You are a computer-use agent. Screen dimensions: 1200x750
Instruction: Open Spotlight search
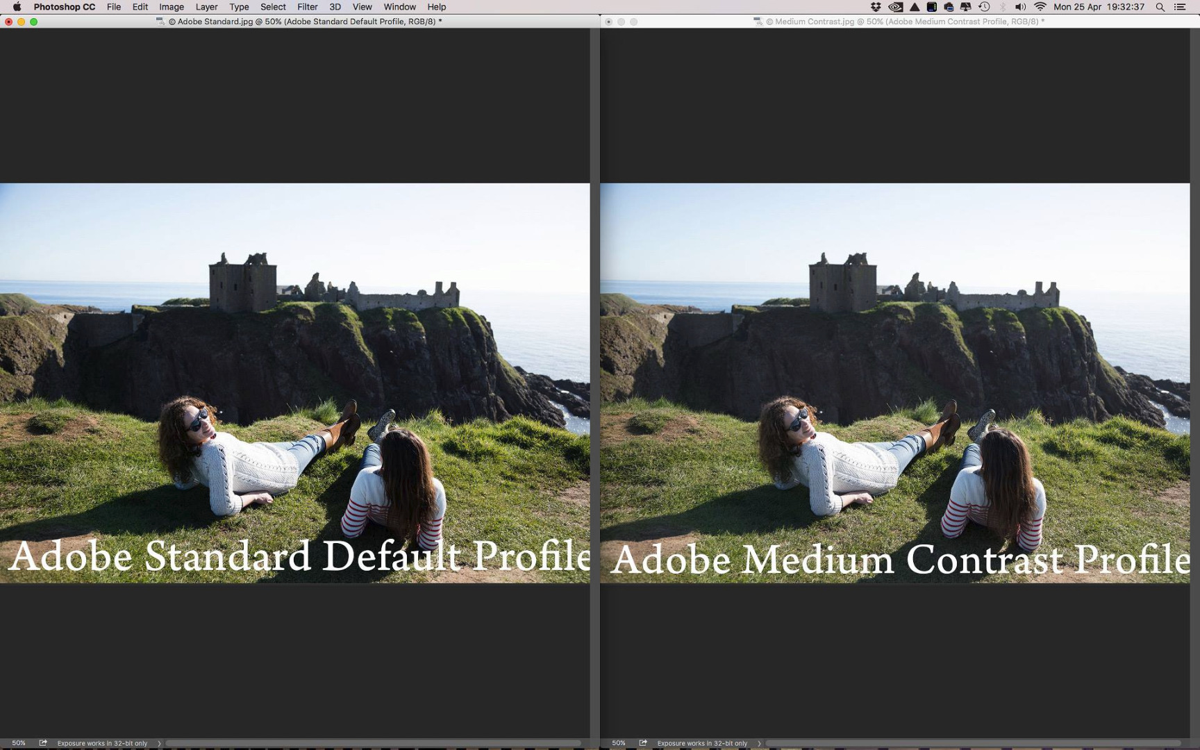pyautogui.click(x=1160, y=7)
